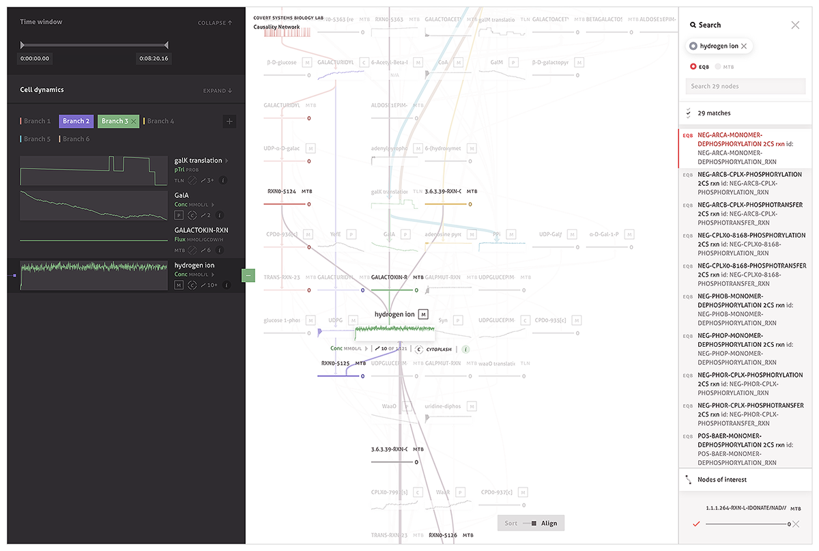
Task: Click the time window end handle
Action: pyautogui.click(x=167, y=46)
